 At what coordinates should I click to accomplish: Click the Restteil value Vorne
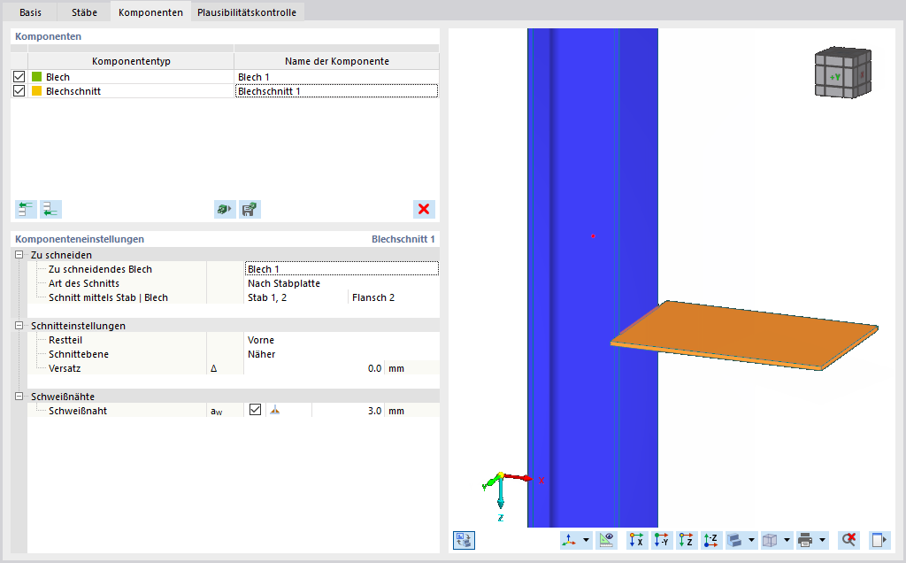[x=342, y=340]
